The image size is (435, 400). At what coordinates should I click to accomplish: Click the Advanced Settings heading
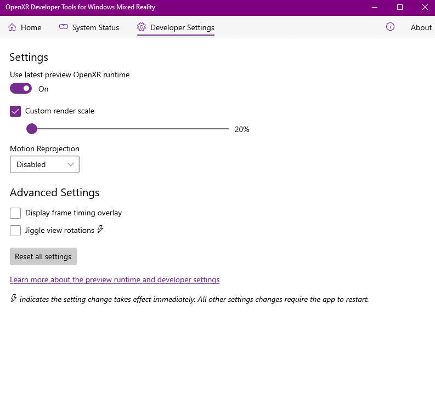coord(55,193)
